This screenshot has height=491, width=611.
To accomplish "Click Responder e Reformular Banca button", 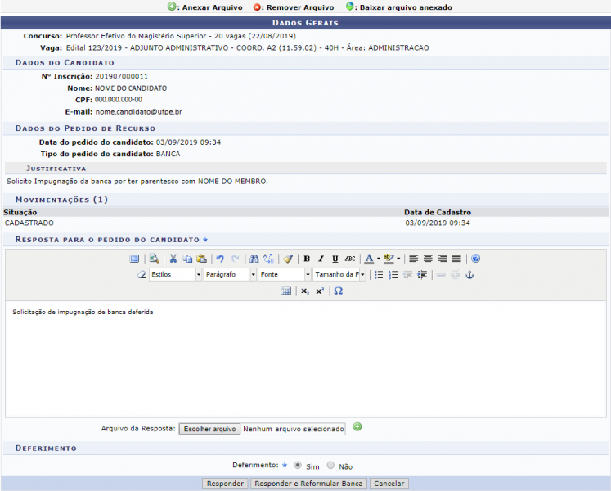I will [308, 484].
